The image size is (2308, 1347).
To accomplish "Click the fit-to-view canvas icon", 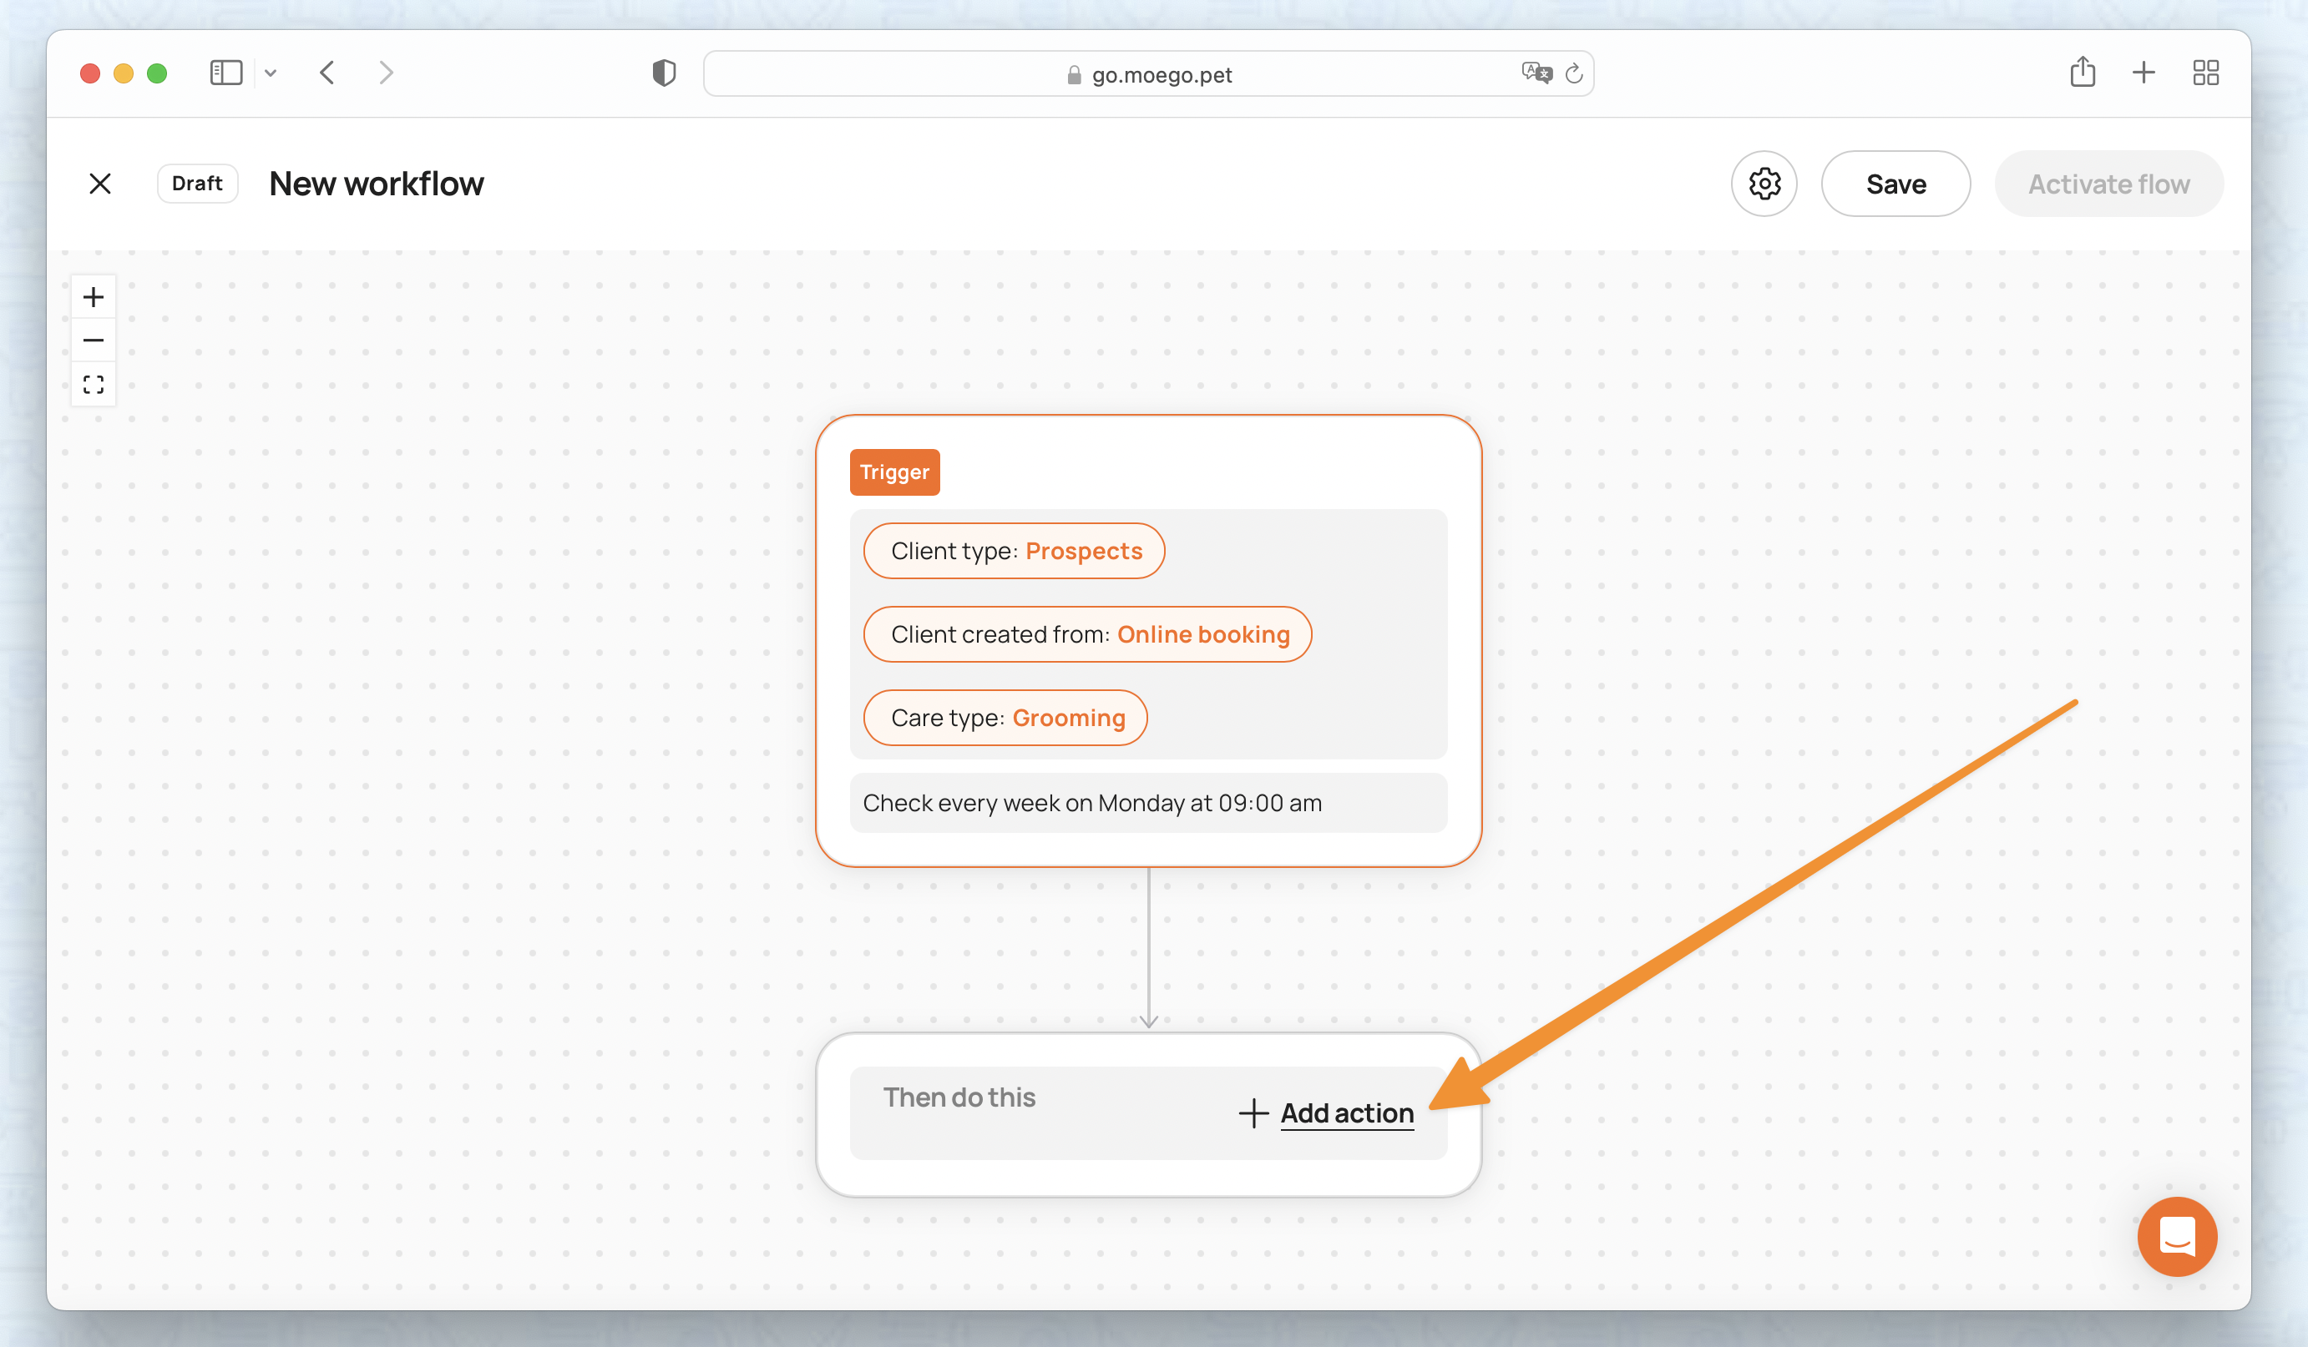I will 94,385.
